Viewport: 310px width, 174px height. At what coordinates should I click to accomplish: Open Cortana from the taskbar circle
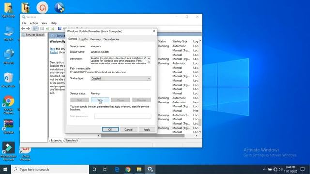pos(94,169)
